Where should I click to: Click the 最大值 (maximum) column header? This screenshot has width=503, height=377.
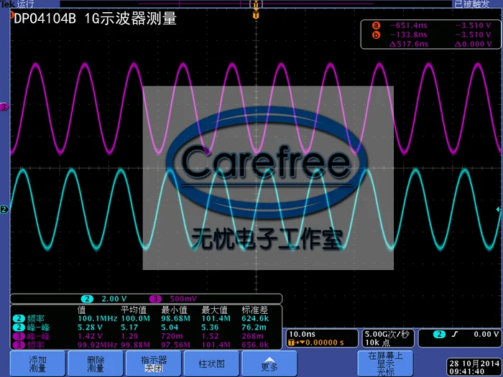[214, 310]
